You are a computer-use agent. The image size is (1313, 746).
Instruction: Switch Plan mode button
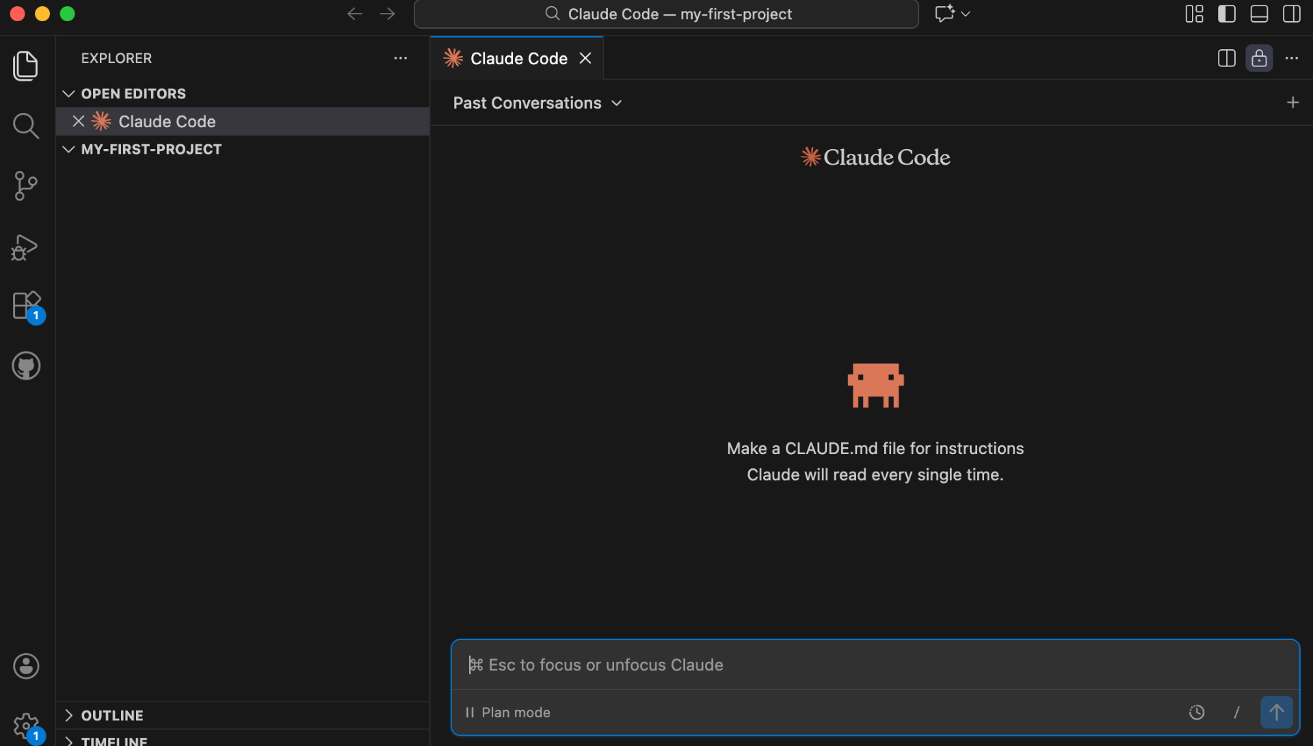(x=508, y=712)
